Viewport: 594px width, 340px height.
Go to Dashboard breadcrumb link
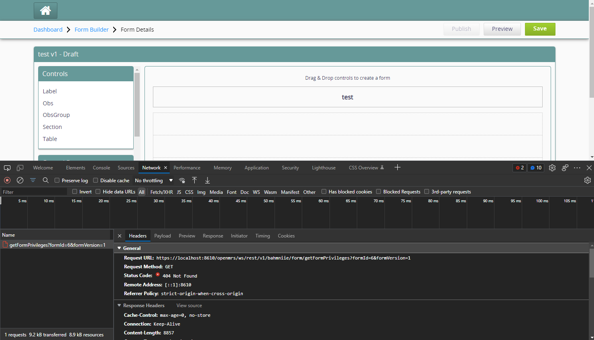[x=48, y=30]
